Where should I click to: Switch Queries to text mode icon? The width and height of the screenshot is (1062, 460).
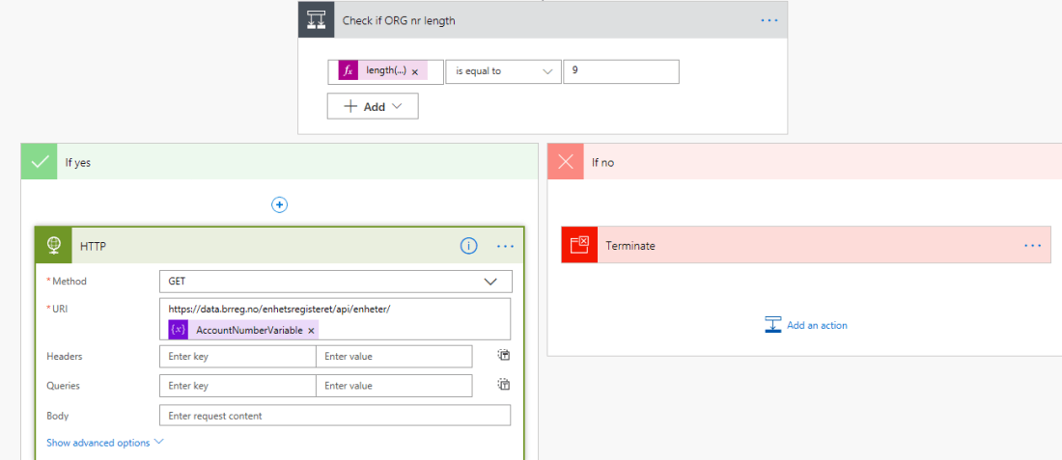coord(504,384)
